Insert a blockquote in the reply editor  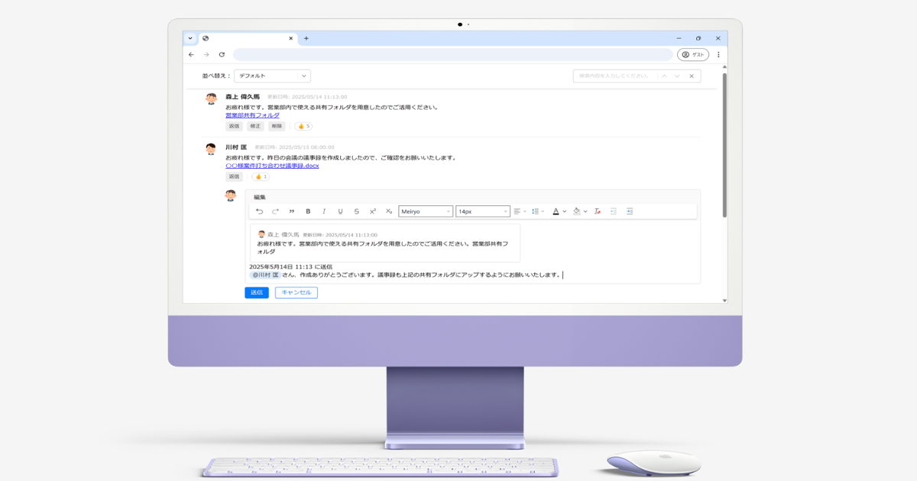291,211
